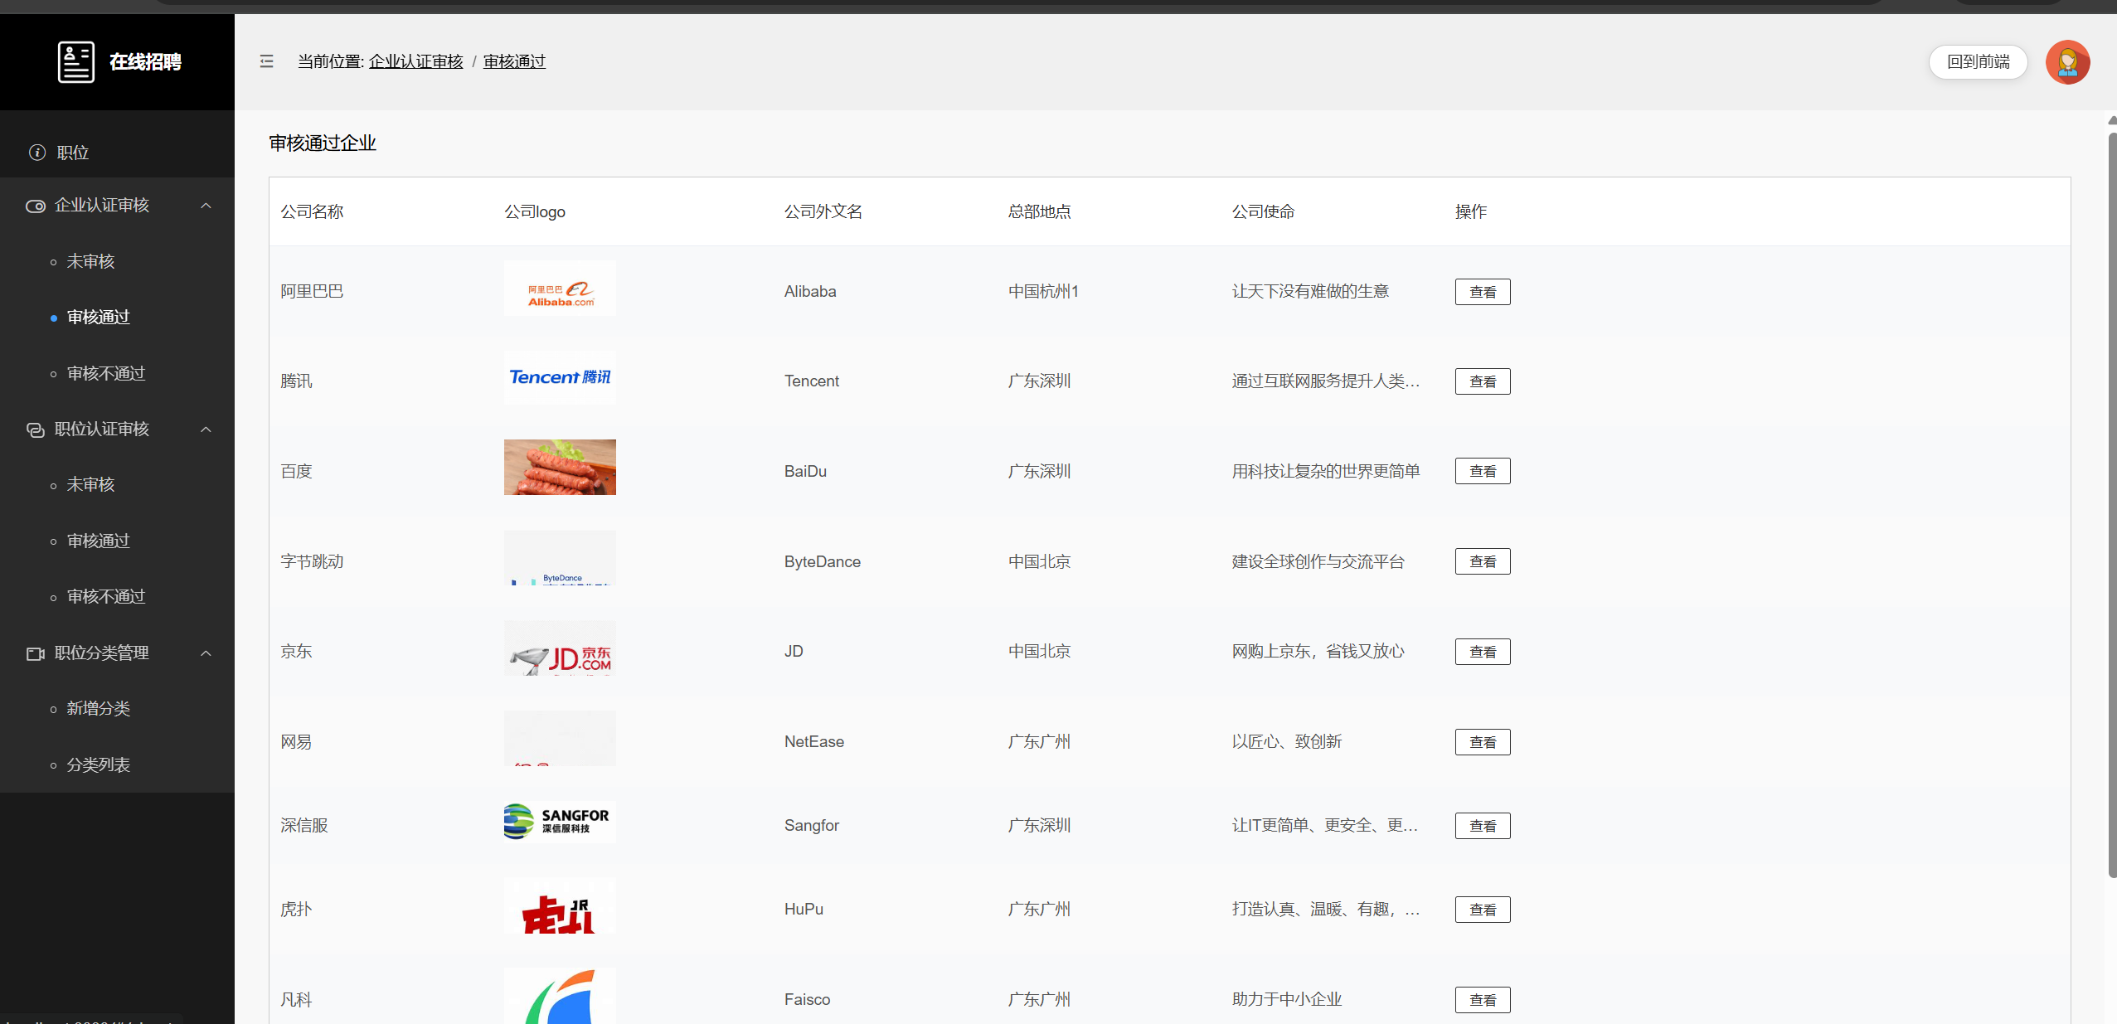Click the camera icon beside 职位分类管理
Image resolution: width=2117 pixels, height=1024 pixels.
click(36, 653)
